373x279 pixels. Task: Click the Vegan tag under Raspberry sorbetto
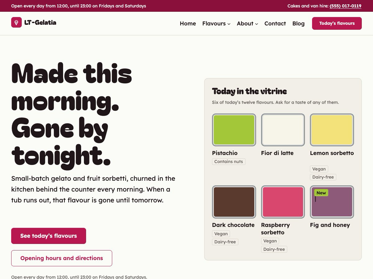click(x=270, y=241)
